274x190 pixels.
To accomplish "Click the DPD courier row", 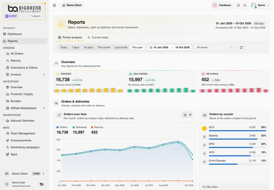I will (234, 145).
